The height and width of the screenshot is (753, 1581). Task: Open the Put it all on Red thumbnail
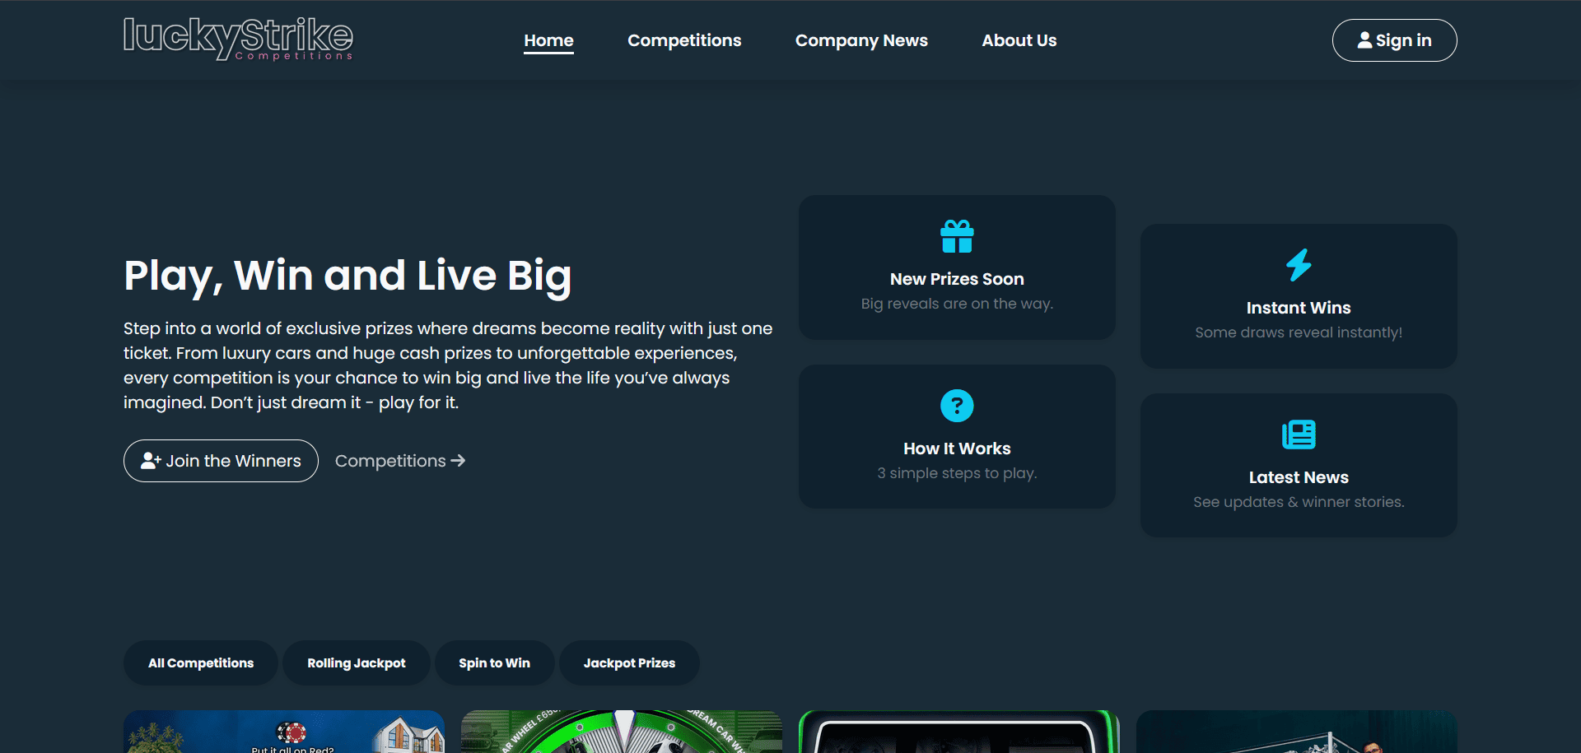point(284,732)
